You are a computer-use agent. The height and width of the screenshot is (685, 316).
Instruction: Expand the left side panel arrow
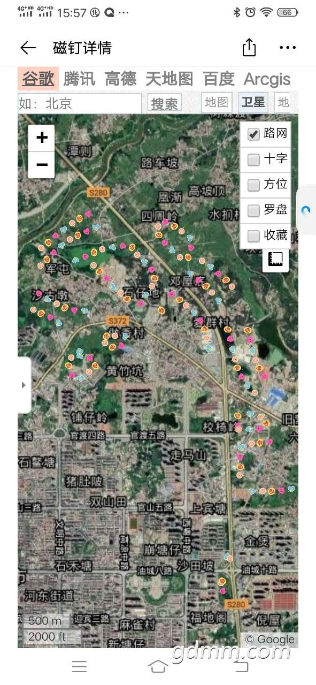click(24, 385)
